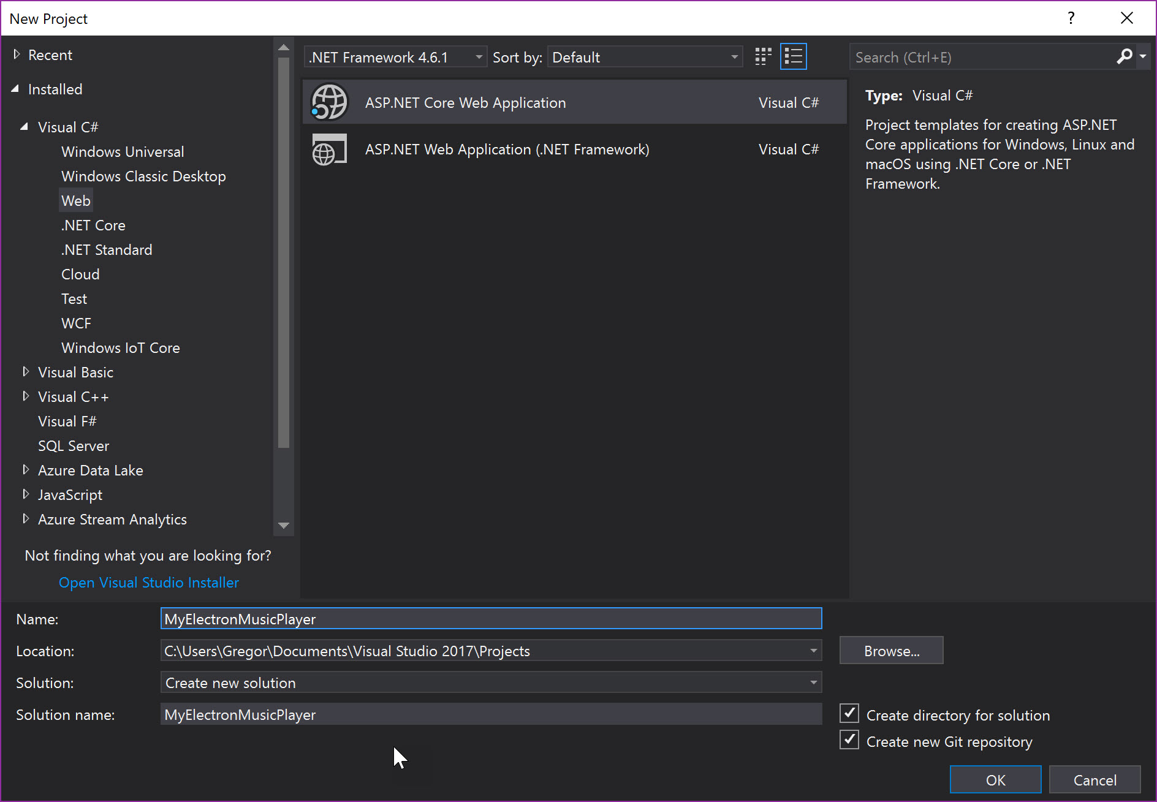This screenshot has height=802, width=1157.
Task: Click the category tree scroll down arrow
Action: coord(284,526)
